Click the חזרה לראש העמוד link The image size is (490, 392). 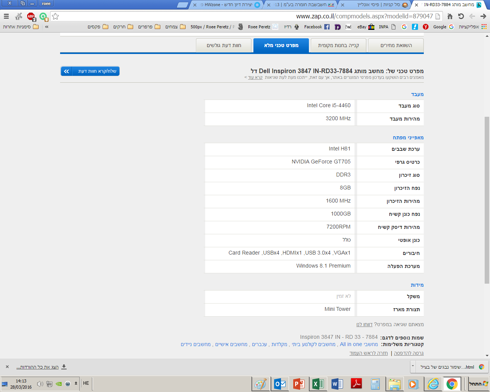[x=368, y=353]
